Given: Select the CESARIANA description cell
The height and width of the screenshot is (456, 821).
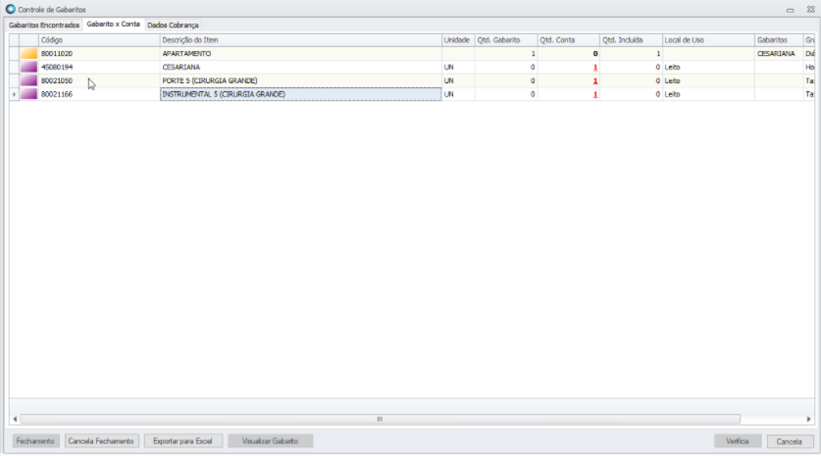Looking at the screenshot, I should (300, 67).
